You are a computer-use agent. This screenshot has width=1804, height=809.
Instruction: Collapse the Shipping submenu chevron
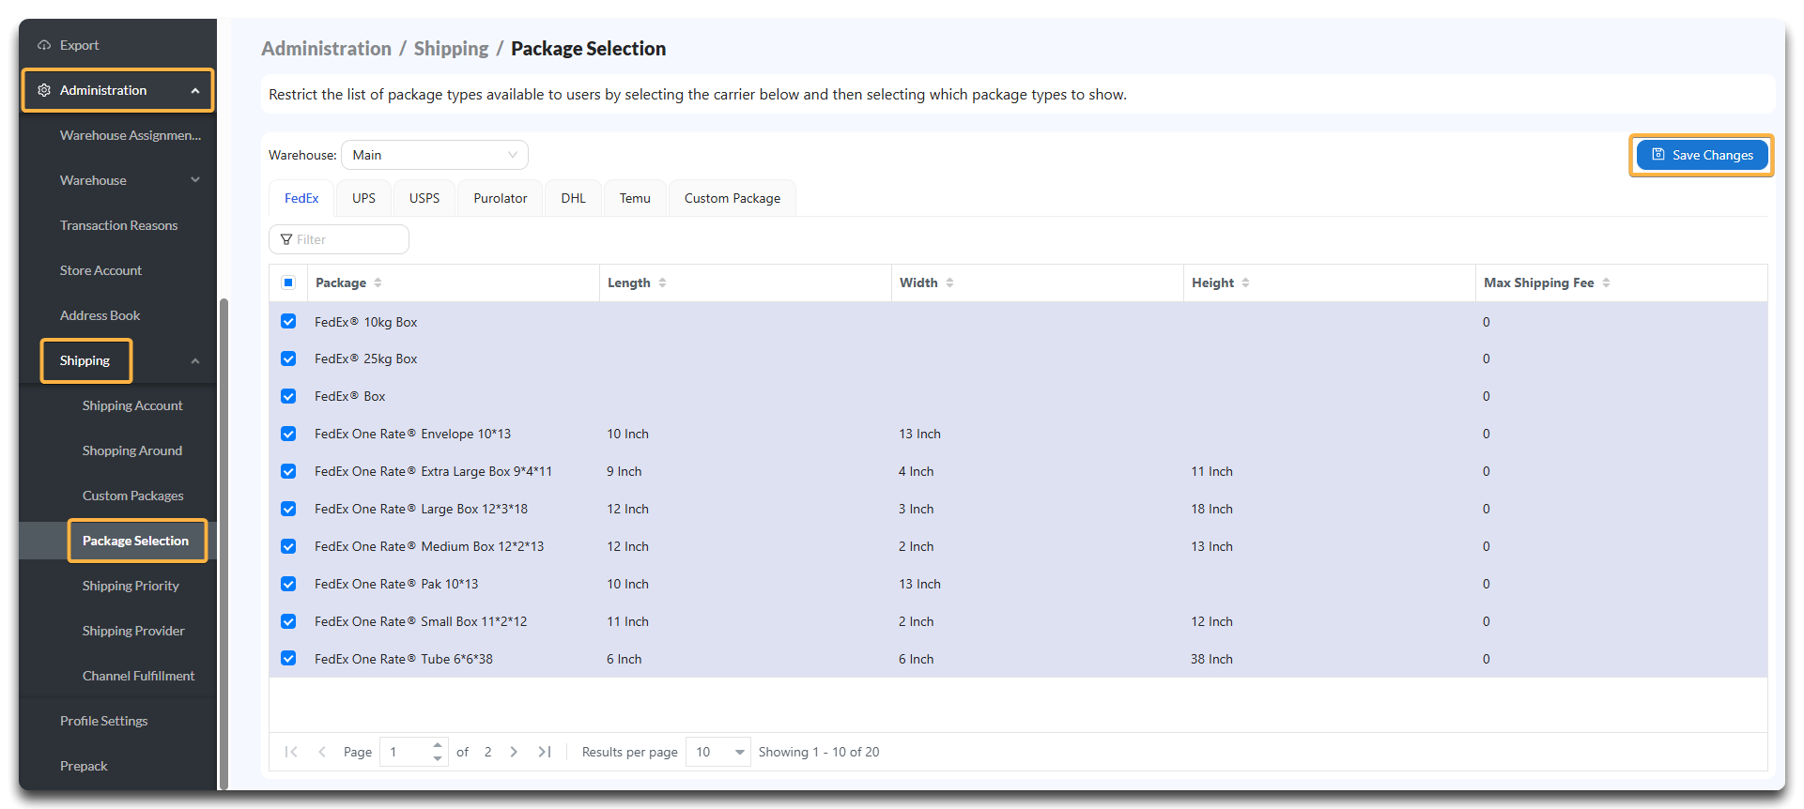pos(195,361)
